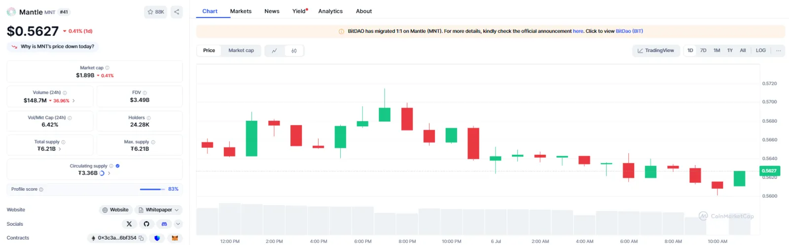Click the #41 rank badge
This screenshot has height=245, width=789.
pyautogui.click(x=64, y=12)
